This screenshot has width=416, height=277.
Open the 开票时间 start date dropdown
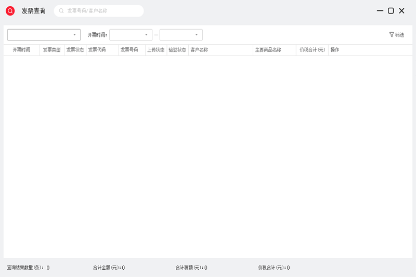click(x=131, y=35)
